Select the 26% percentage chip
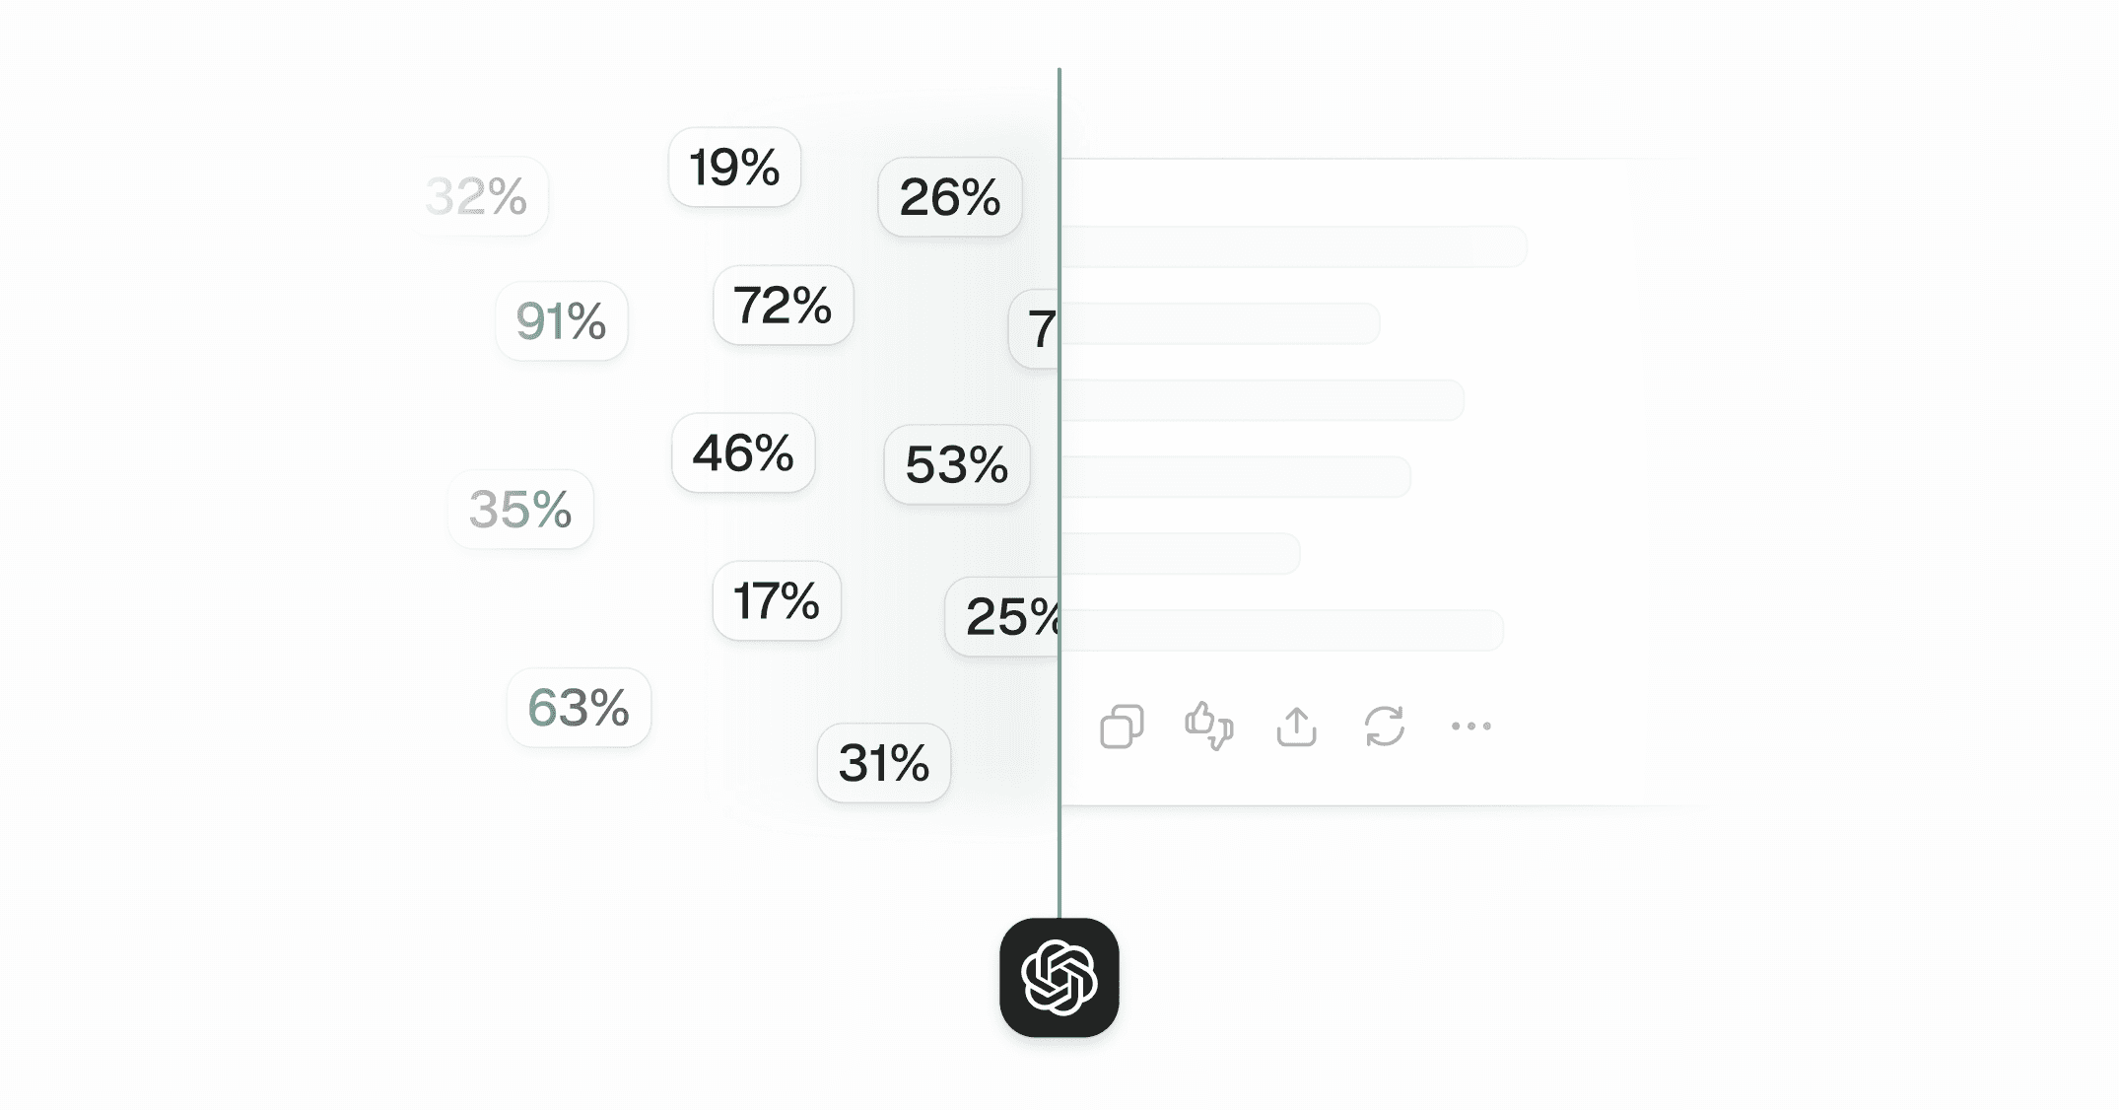The image size is (2119, 1110). 950,196
